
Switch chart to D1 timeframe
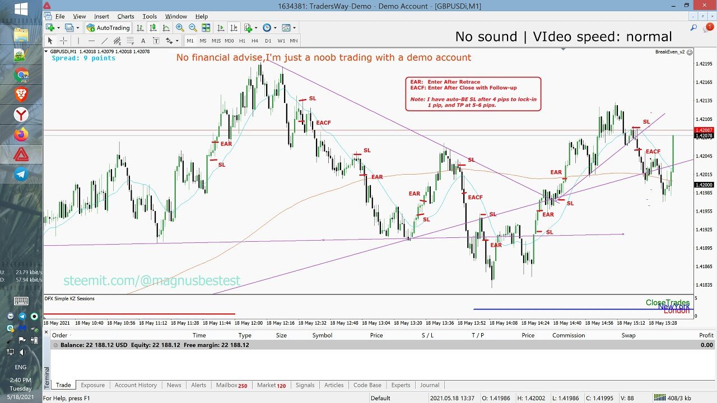[268, 41]
